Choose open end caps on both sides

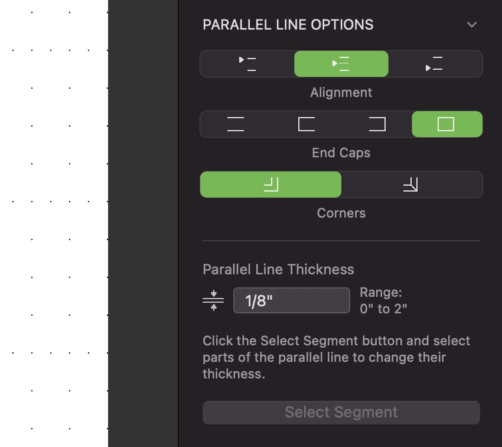point(235,124)
